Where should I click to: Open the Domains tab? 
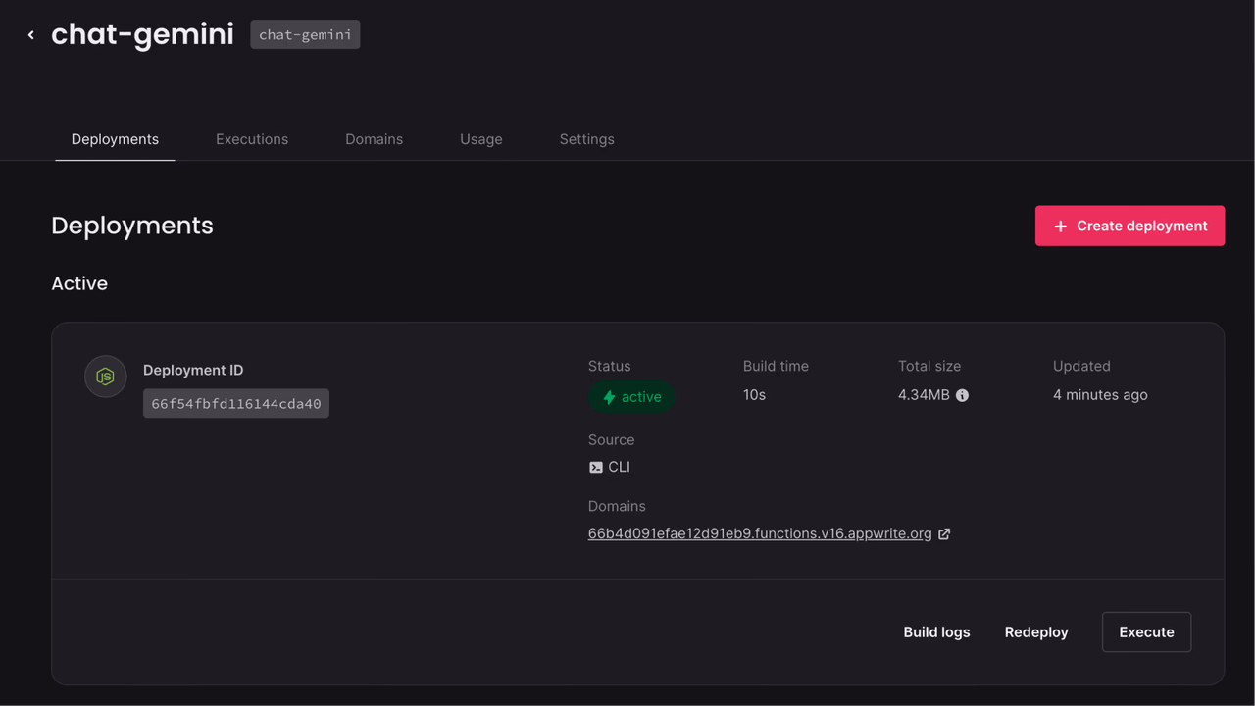coord(374,139)
